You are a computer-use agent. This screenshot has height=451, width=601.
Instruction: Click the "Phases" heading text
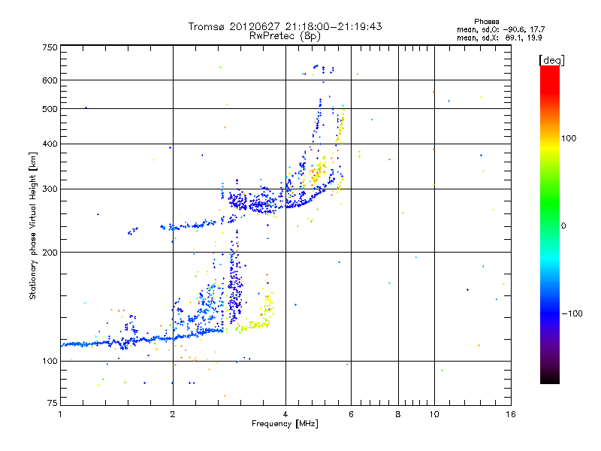pos(486,22)
